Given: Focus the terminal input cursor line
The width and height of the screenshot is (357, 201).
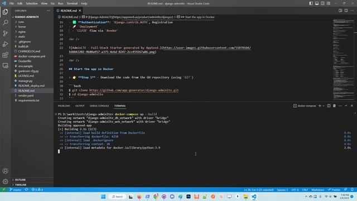Looking at the screenshot, I should click(x=59, y=151).
